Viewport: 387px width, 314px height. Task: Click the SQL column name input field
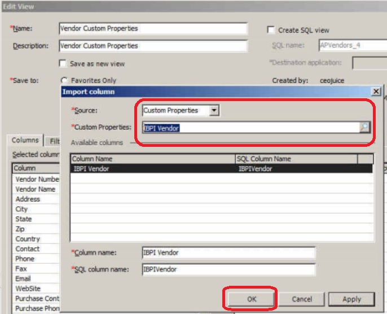(229, 269)
